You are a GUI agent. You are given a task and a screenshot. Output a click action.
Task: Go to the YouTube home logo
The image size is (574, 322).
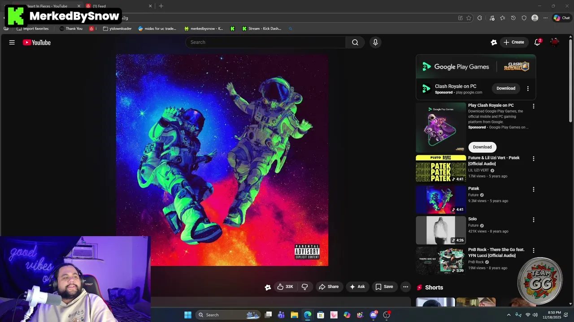37,42
